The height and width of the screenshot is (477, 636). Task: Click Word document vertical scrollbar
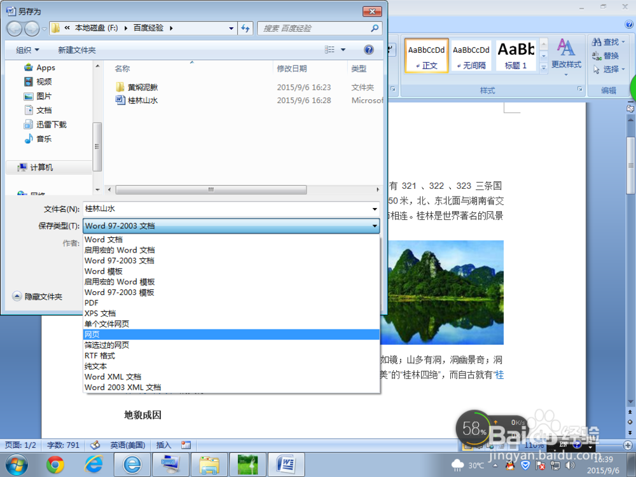click(x=630, y=166)
